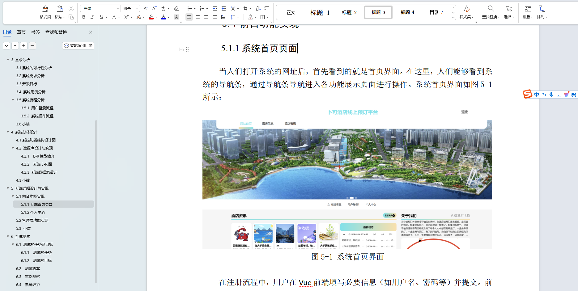
Task: Toggle underline formatting
Action: [102, 17]
